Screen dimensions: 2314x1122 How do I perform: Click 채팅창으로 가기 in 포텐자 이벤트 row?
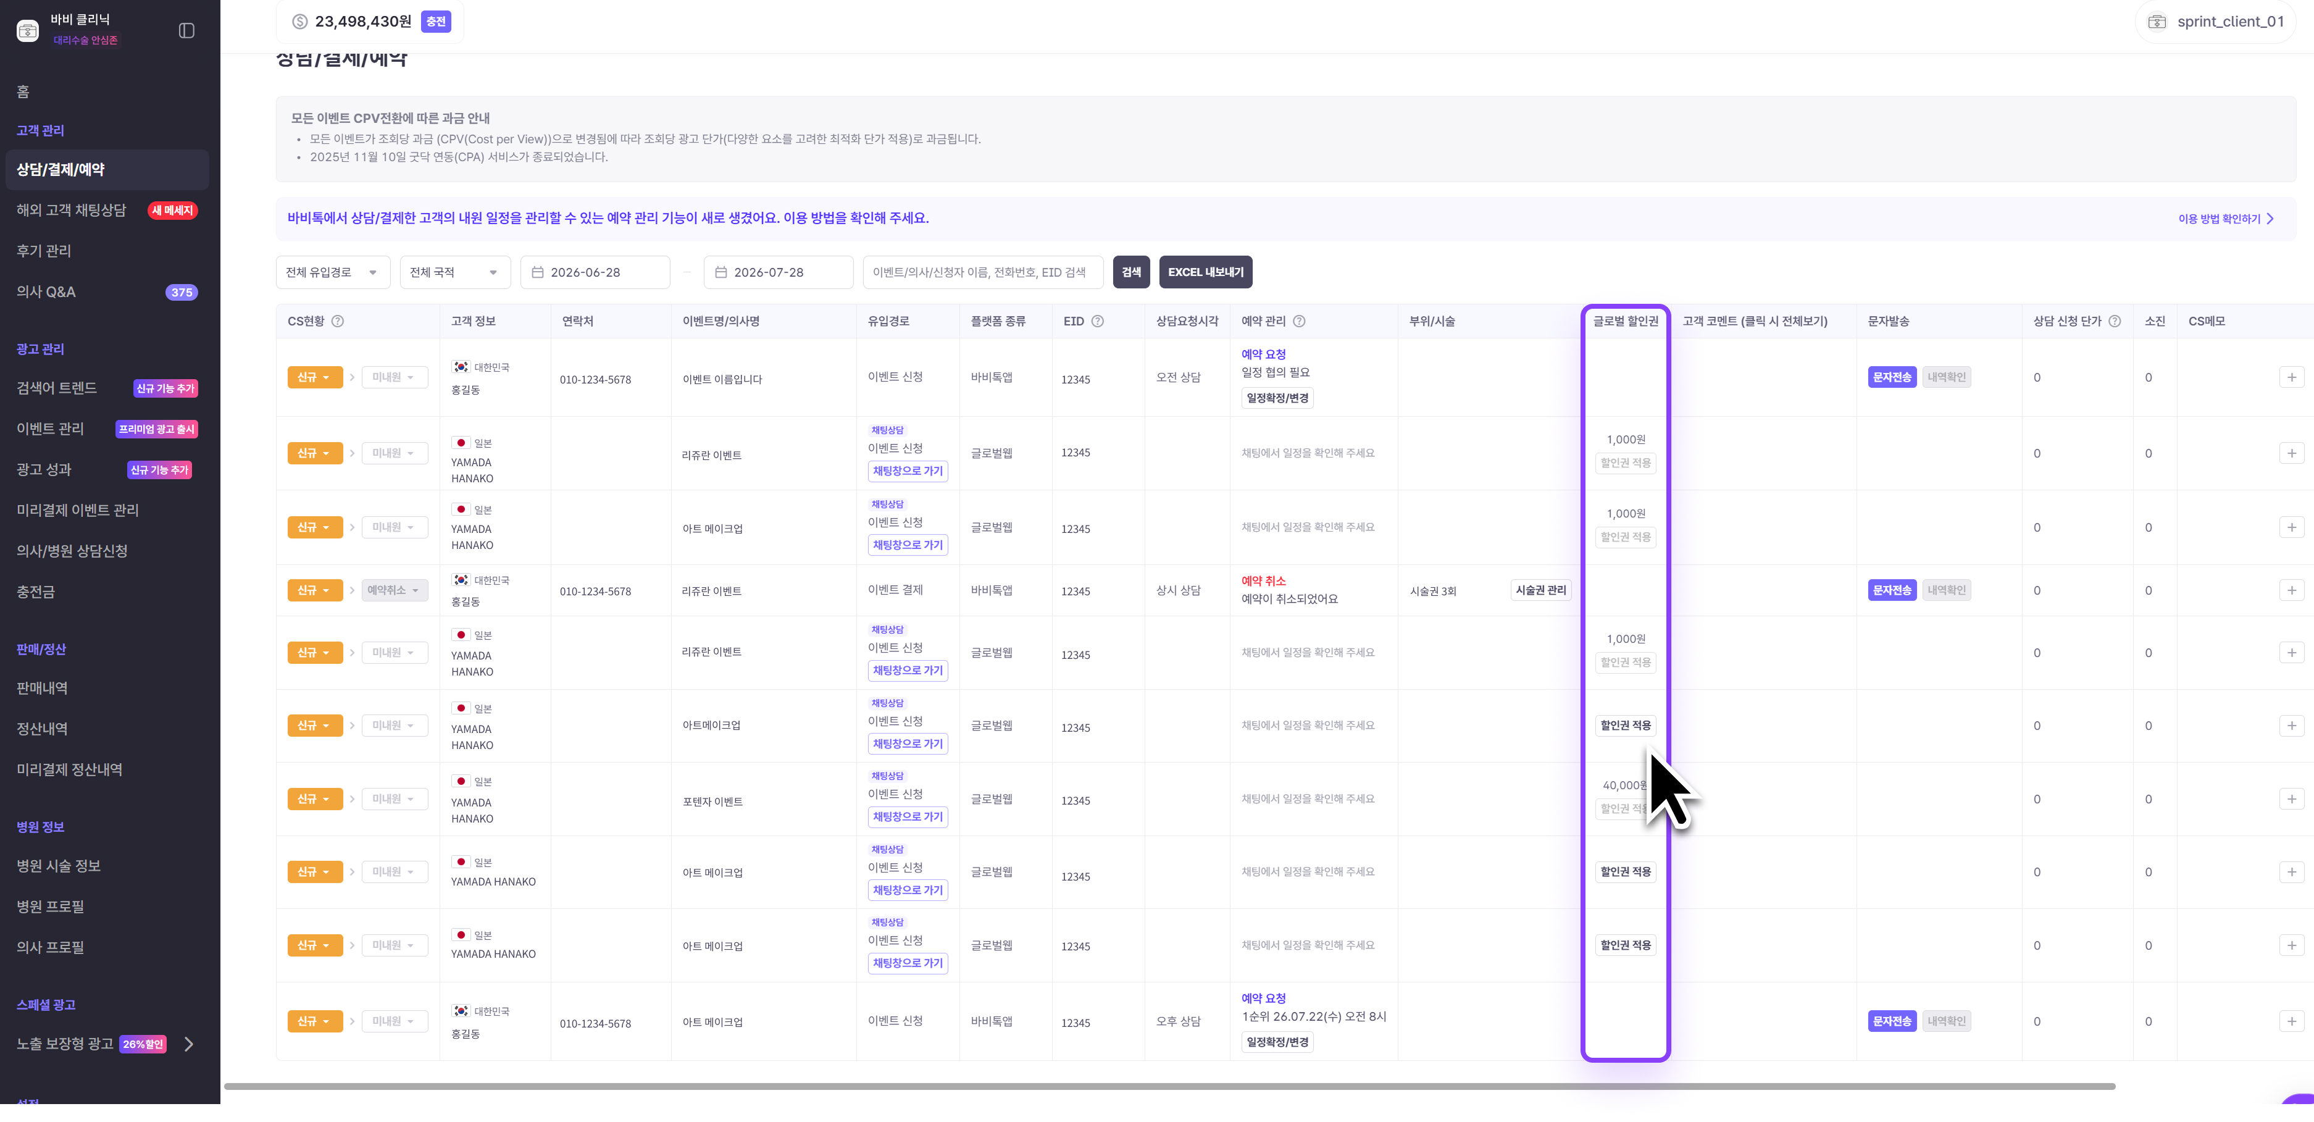908,816
